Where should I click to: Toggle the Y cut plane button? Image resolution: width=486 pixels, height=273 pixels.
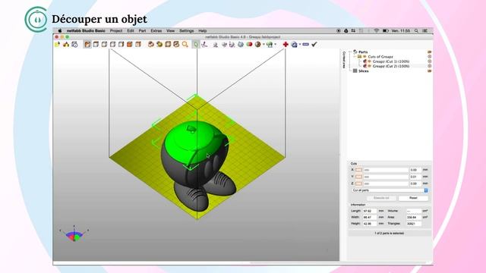[358, 177]
